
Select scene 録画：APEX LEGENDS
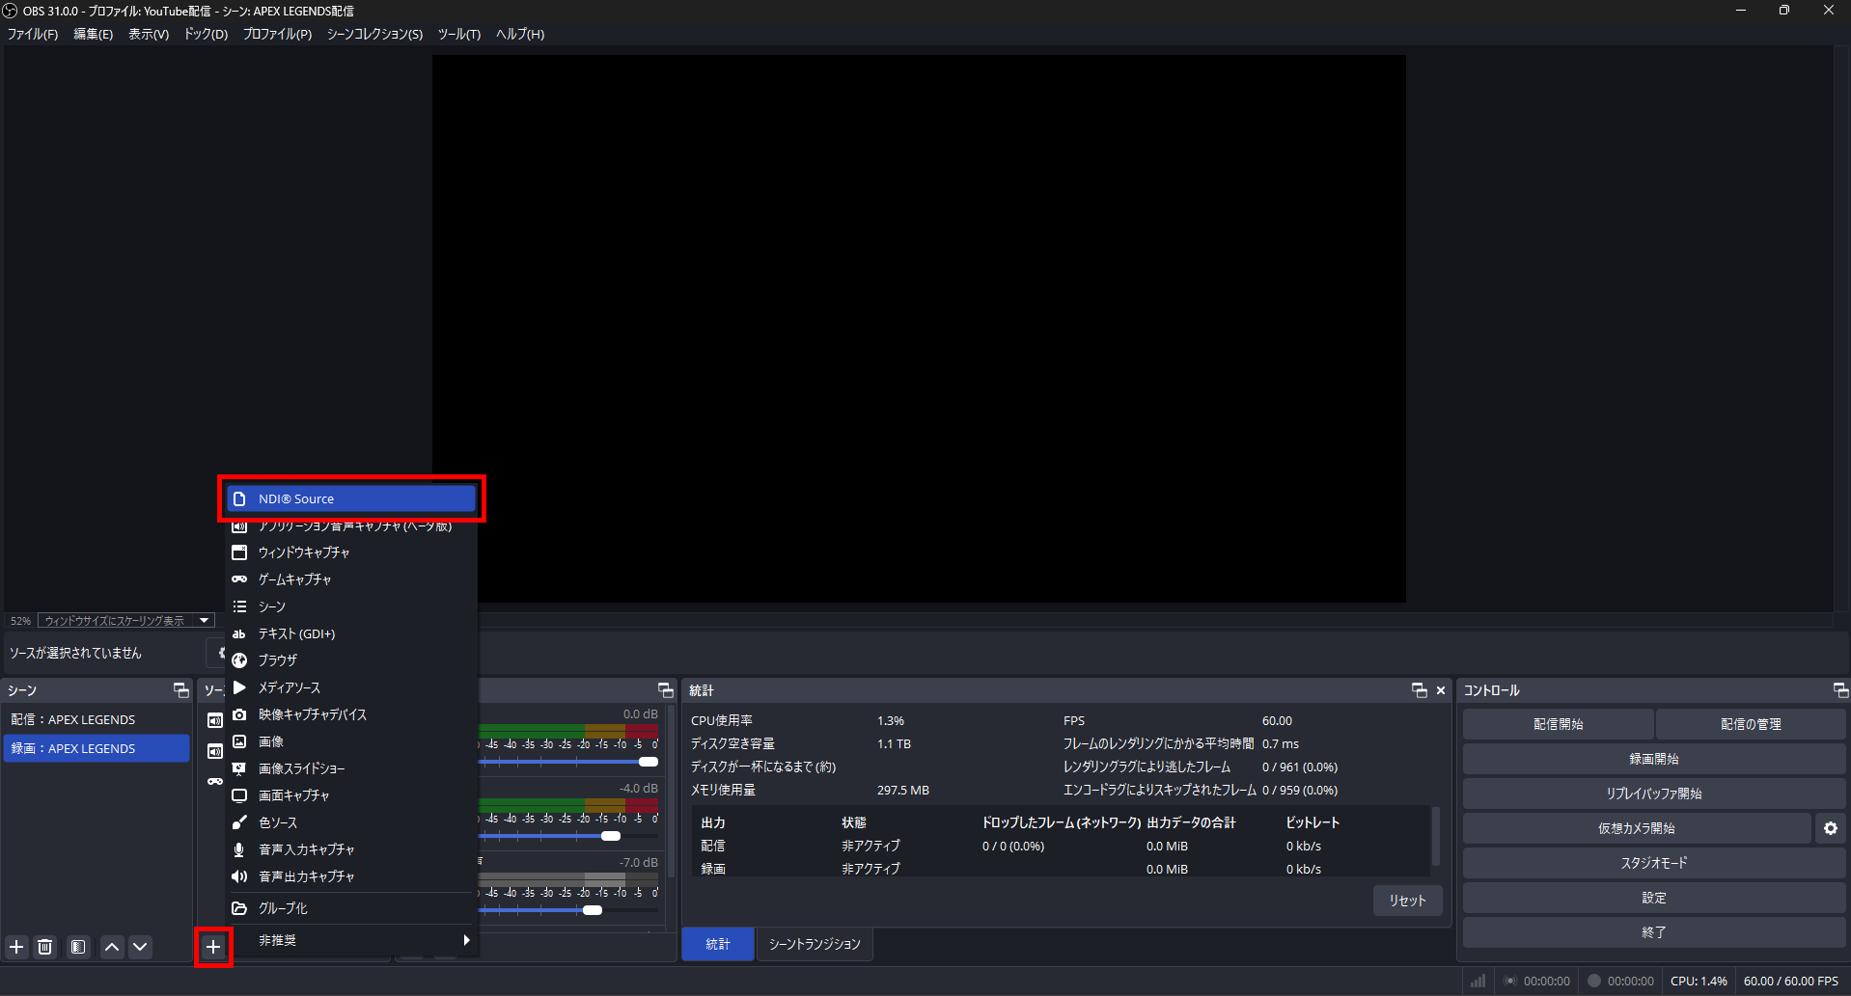(x=97, y=748)
